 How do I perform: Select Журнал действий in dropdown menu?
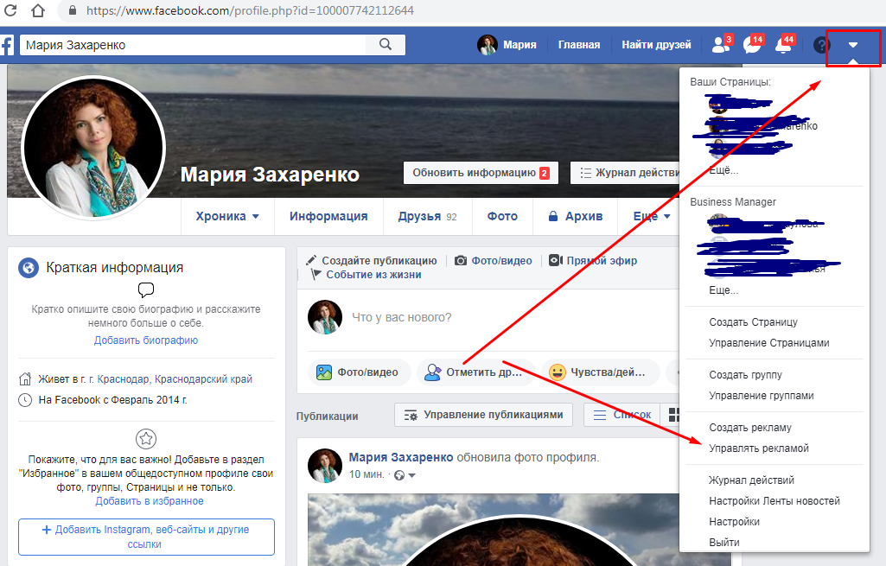751,480
